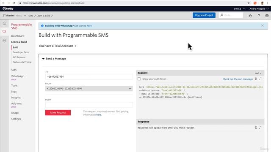Image resolution: width=271 pixels, height=152 pixels.
Task: Follow the Get started here link
Action: (x=83, y=26)
